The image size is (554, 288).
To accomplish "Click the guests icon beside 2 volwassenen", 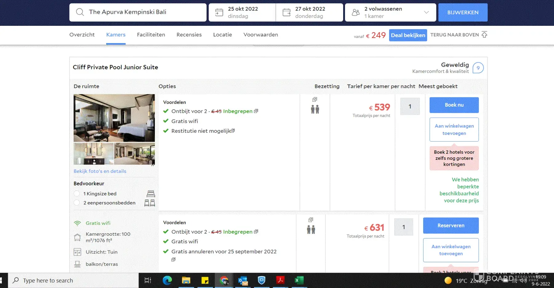I will (x=356, y=12).
